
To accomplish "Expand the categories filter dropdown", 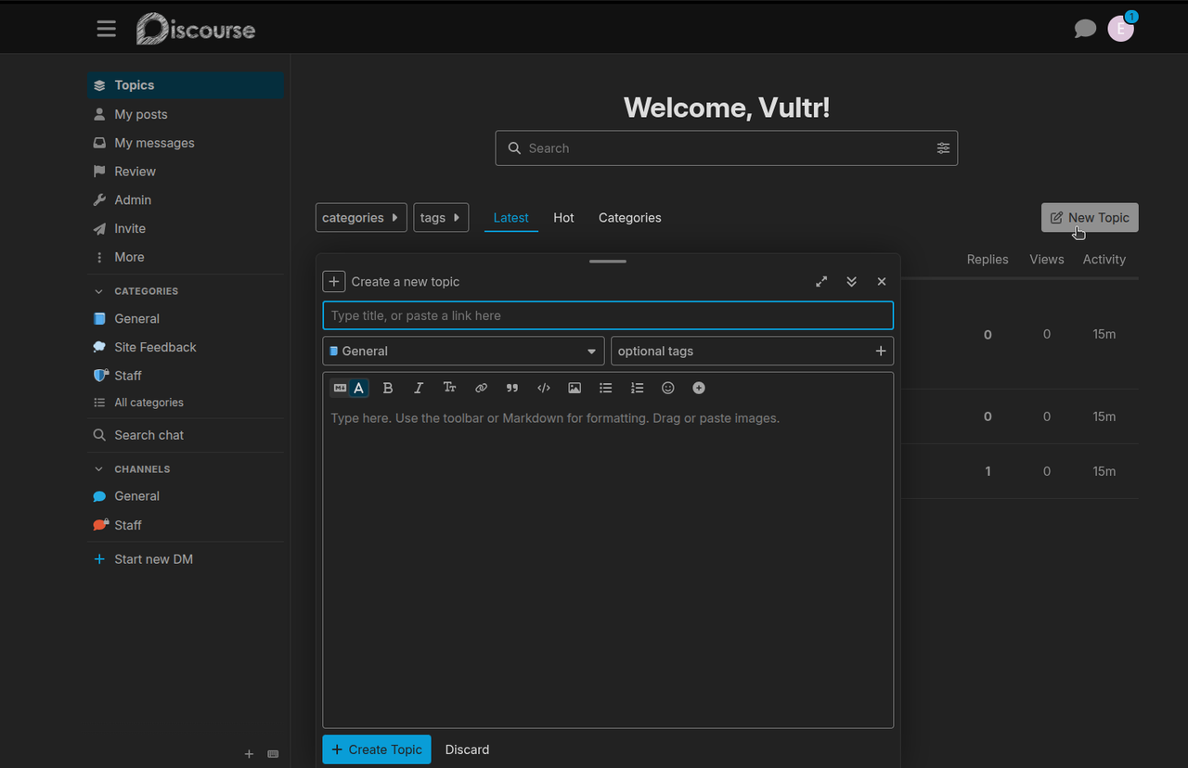I will point(361,218).
